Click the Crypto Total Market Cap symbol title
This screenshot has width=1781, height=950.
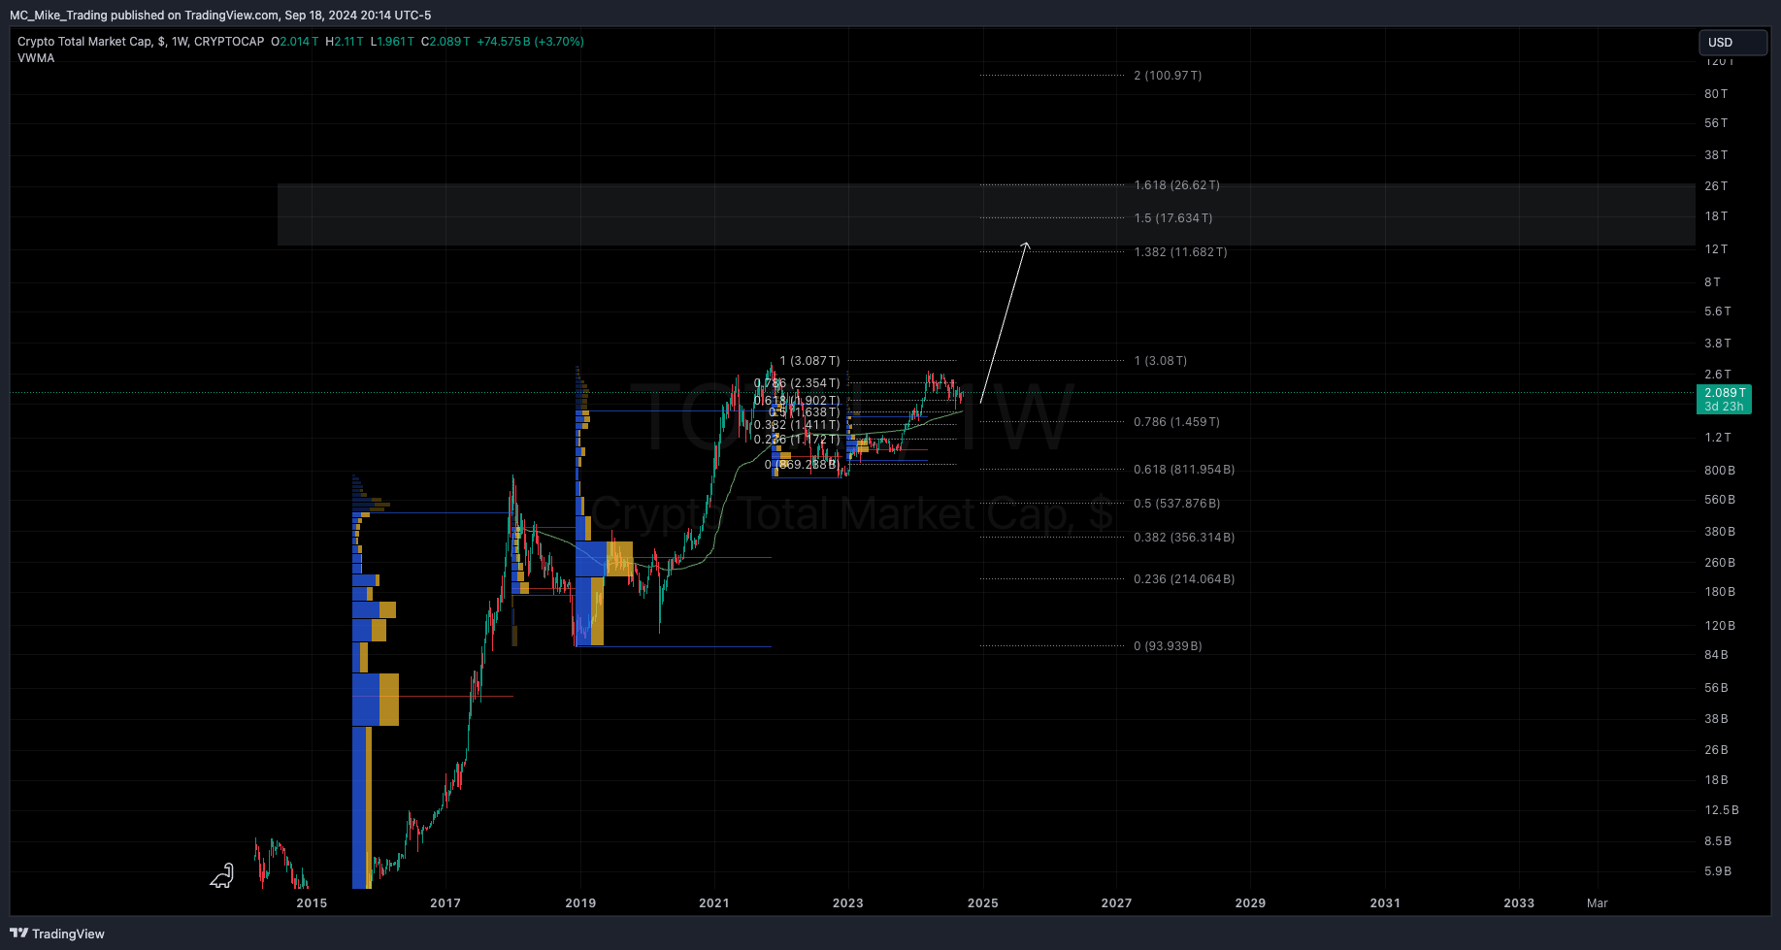pos(141,42)
